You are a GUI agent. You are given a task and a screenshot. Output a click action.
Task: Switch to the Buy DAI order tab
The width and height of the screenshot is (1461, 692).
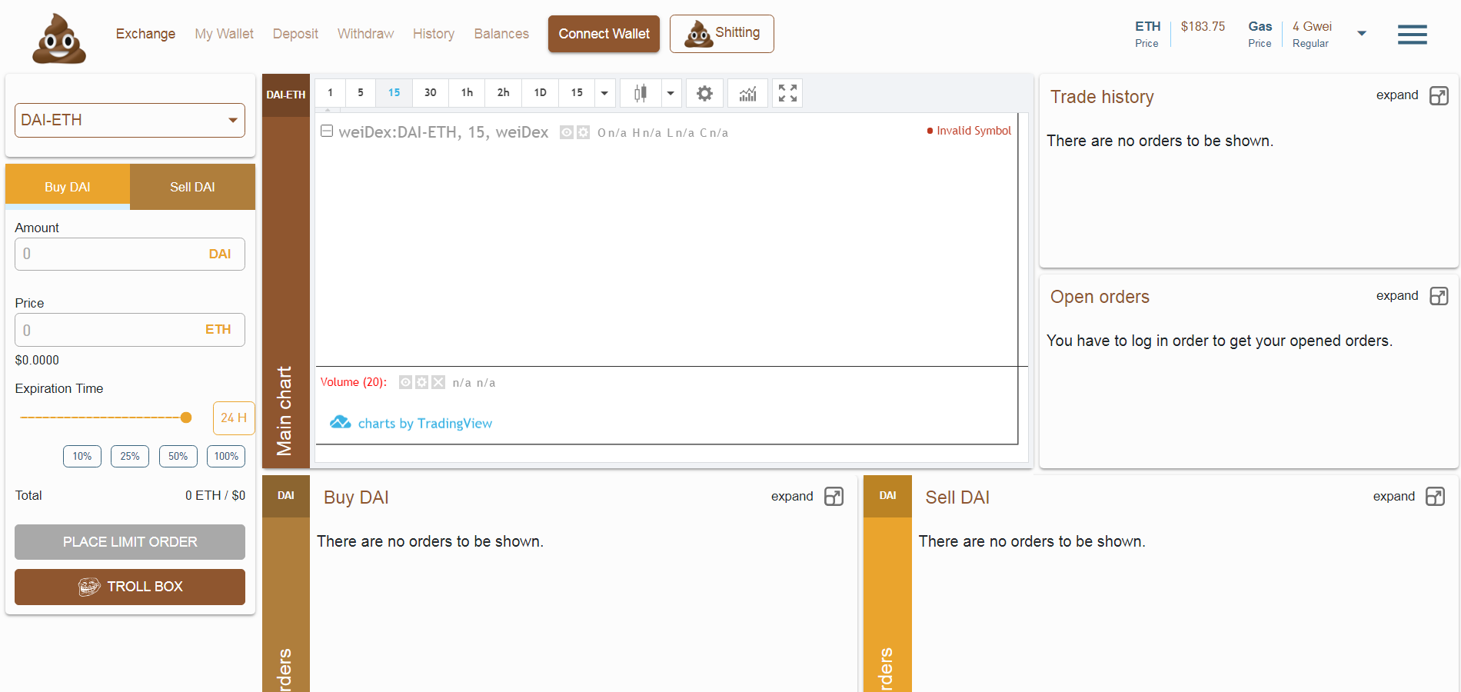68,187
